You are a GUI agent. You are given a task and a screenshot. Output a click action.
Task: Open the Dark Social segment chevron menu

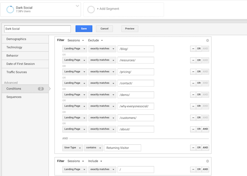point(77,6)
